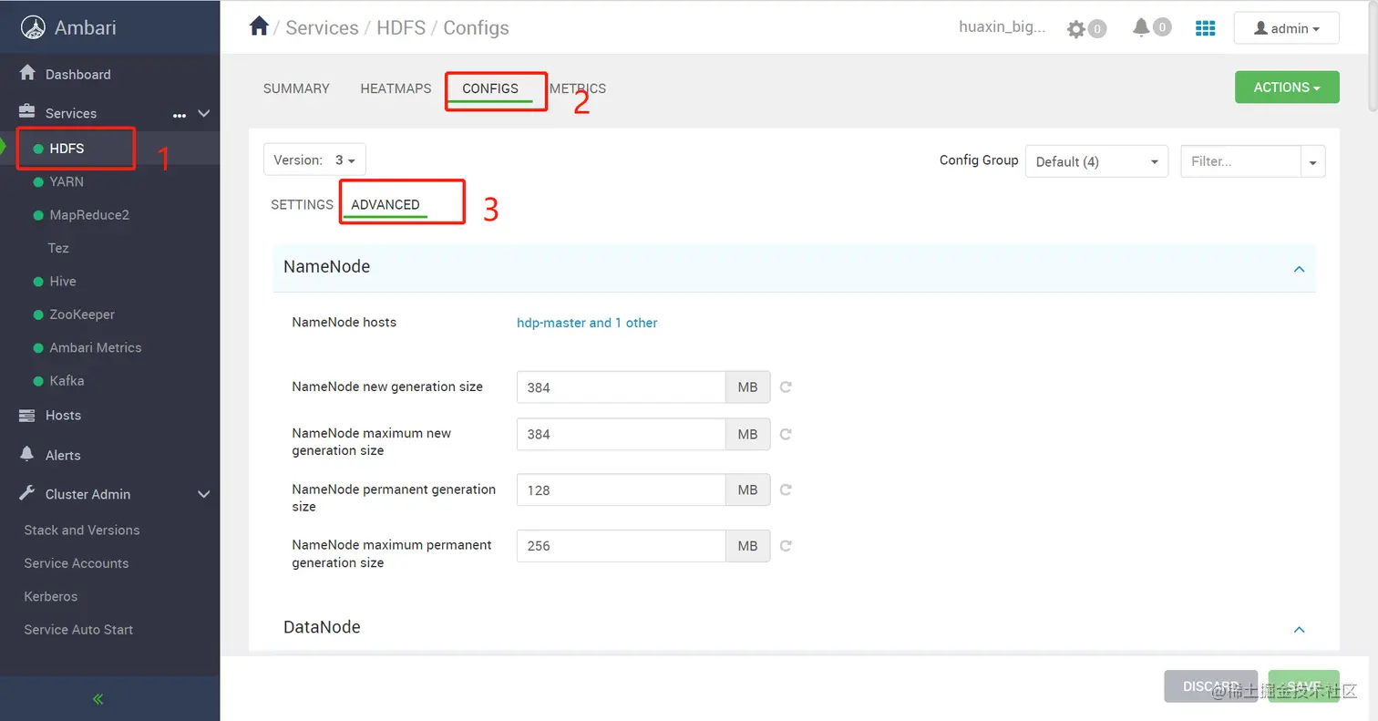Open Service Accounts page
Image resolution: width=1378 pixels, height=721 pixels.
pyautogui.click(x=77, y=563)
